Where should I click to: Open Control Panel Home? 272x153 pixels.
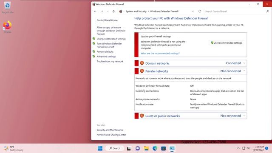[x=107, y=20]
